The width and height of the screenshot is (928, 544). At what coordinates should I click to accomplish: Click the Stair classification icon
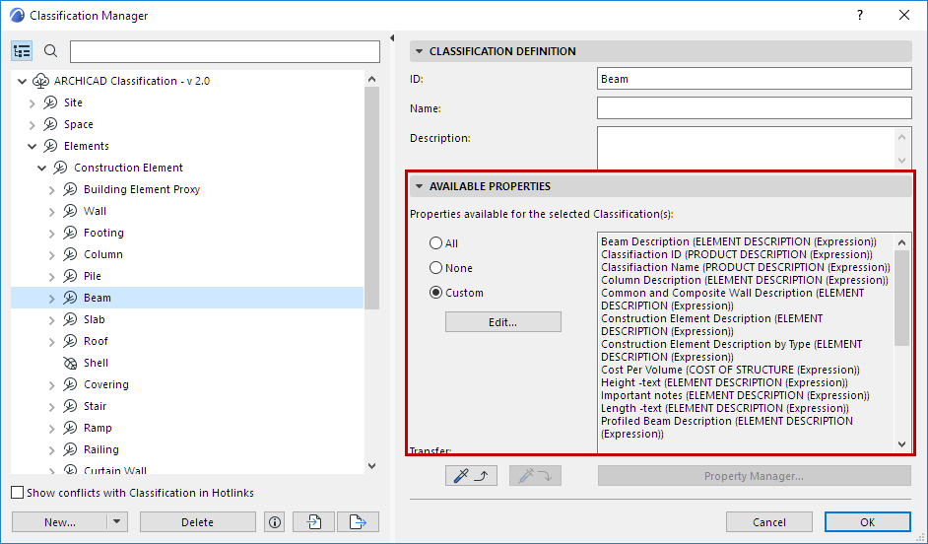[70, 406]
